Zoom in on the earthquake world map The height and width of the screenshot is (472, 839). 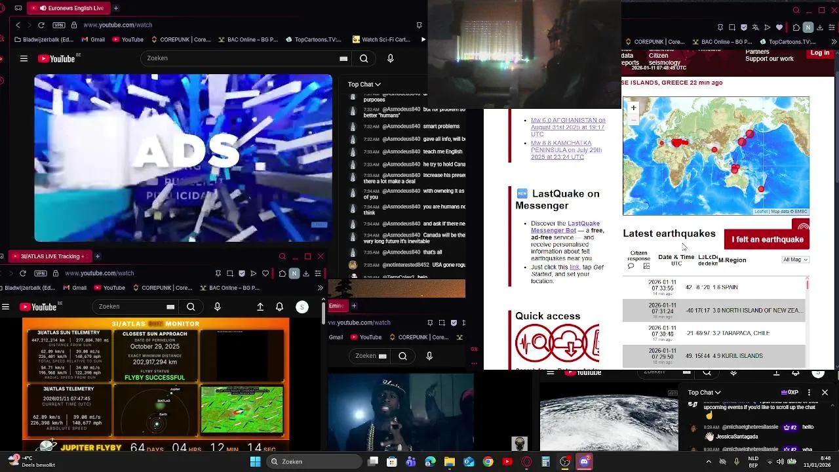point(633,108)
